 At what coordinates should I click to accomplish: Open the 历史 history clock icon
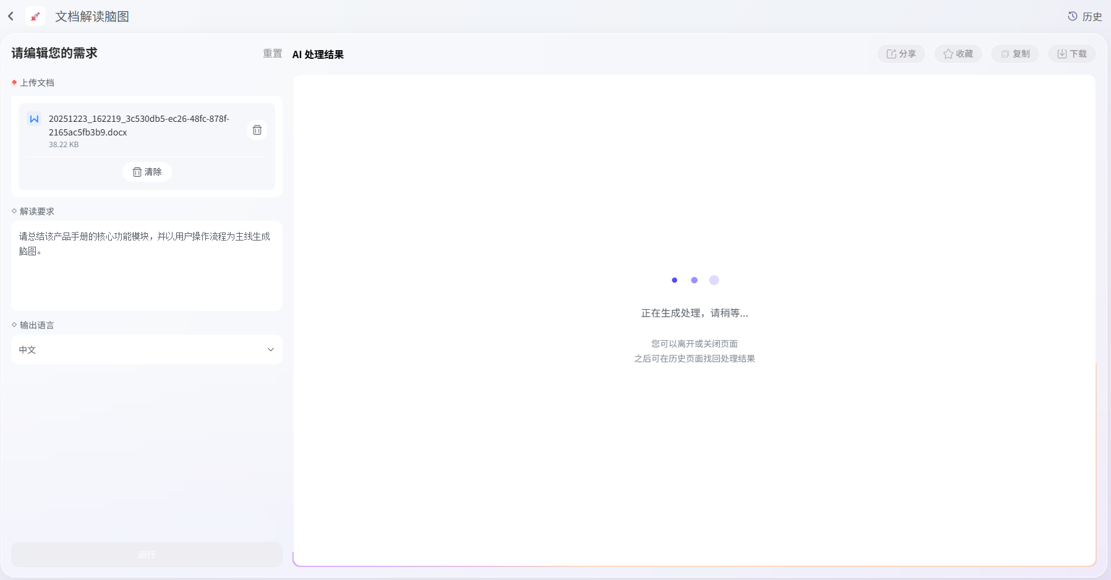(1073, 17)
